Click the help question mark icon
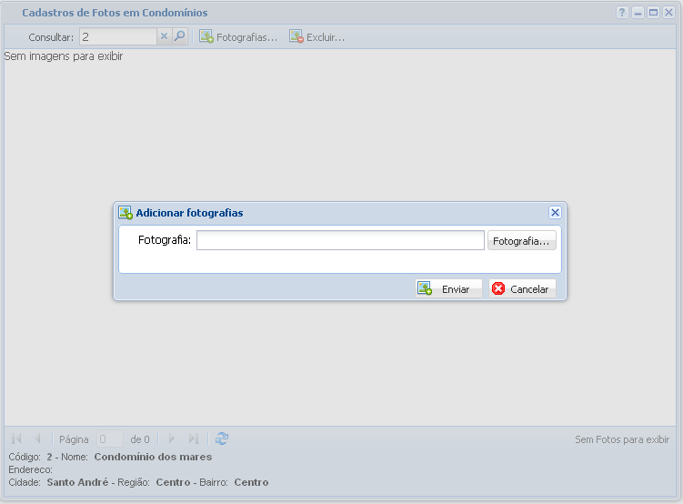Image resolution: width=683 pixels, height=504 pixels. [622, 13]
